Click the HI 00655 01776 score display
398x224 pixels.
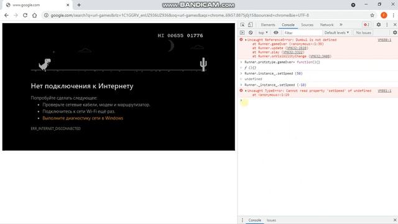click(x=180, y=35)
